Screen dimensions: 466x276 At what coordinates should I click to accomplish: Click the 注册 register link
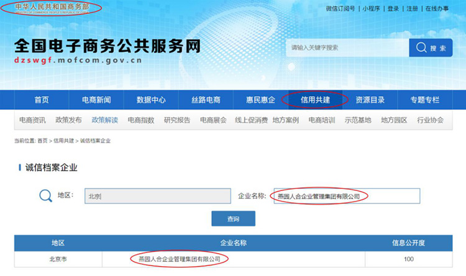(x=412, y=9)
